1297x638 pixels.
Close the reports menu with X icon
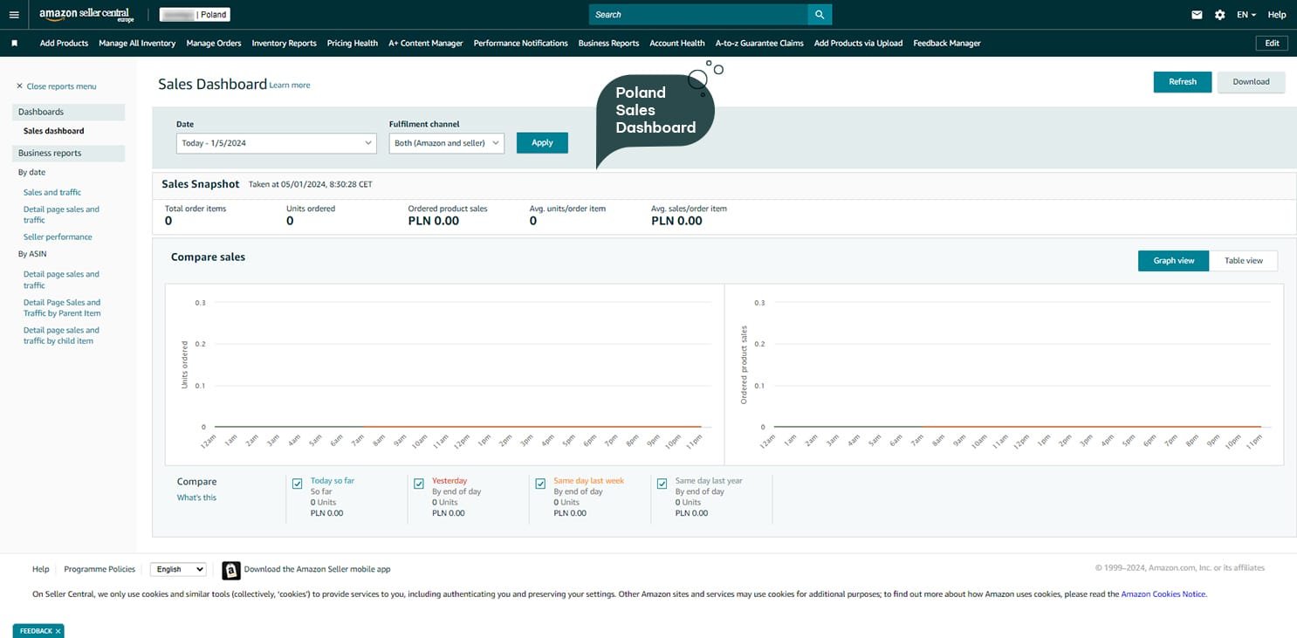click(20, 86)
